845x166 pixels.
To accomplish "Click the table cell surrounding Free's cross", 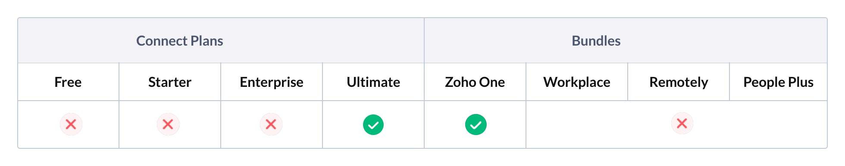I will click(x=69, y=125).
